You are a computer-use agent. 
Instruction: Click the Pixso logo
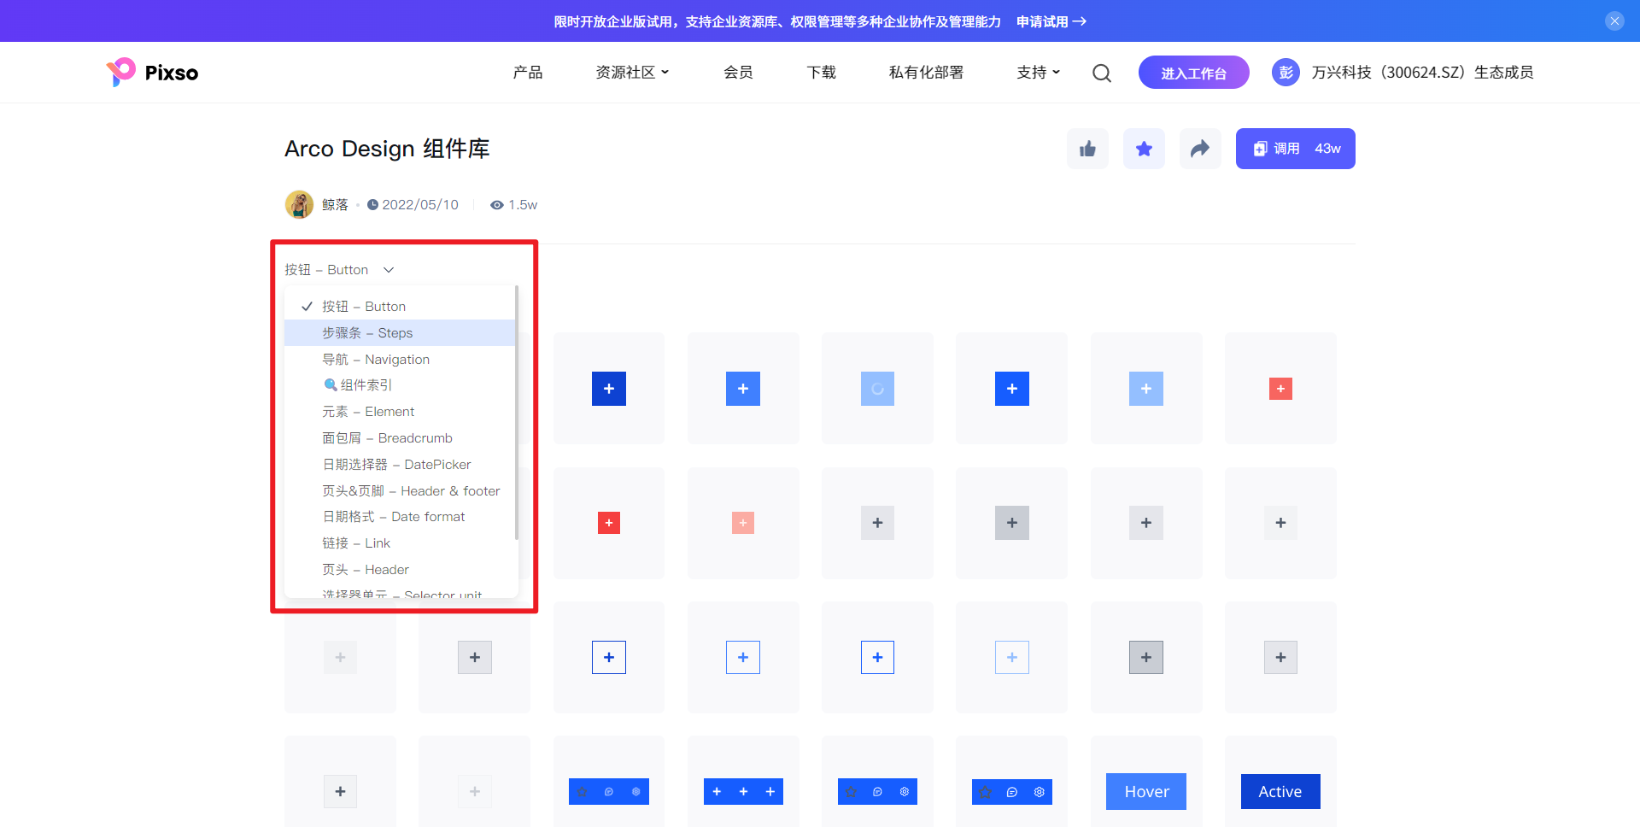(152, 73)
